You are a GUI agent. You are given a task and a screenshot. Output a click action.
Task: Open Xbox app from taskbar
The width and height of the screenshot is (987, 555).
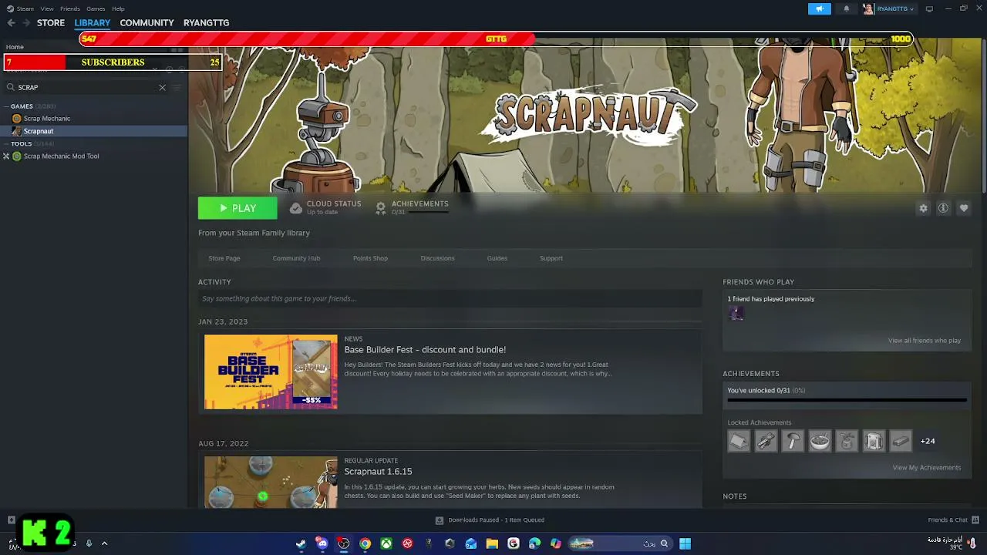(x=386, y=543)
